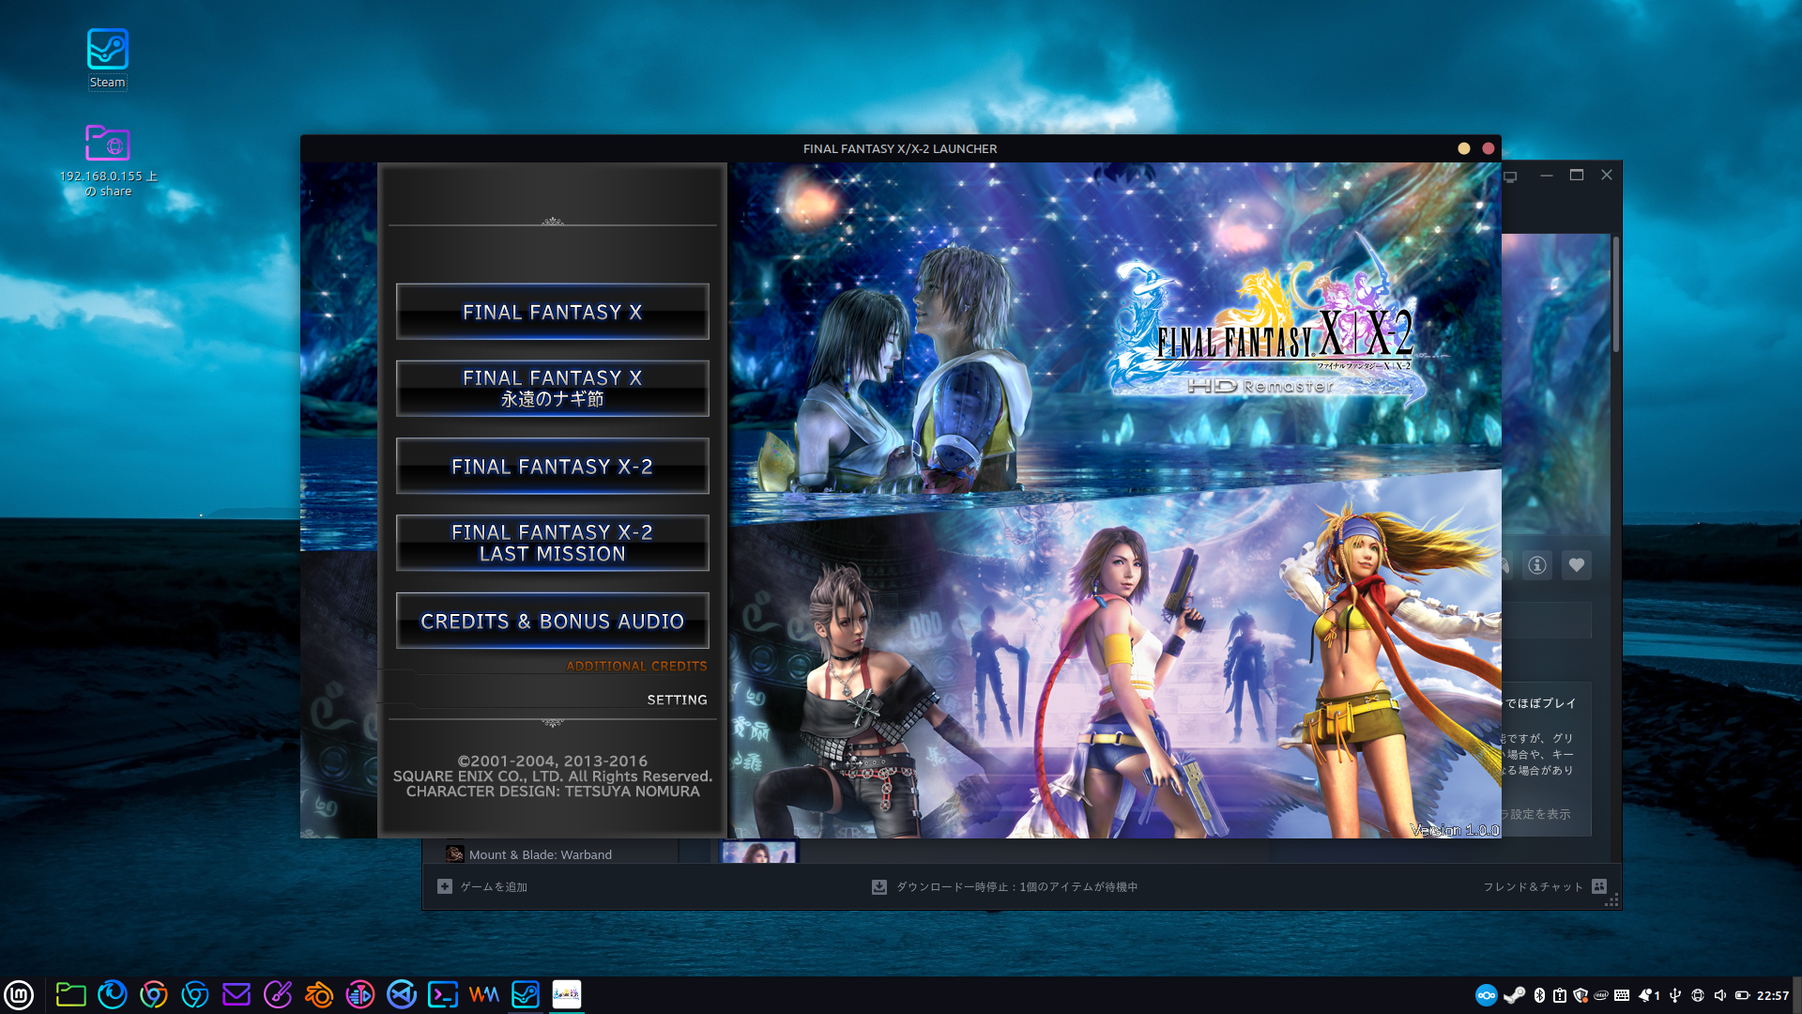Image resolution: width=1802 pixels, height=1014 pixels.
Task: Check battery status in the tray
Action: pyautogui.click(x=1743, y=995)
